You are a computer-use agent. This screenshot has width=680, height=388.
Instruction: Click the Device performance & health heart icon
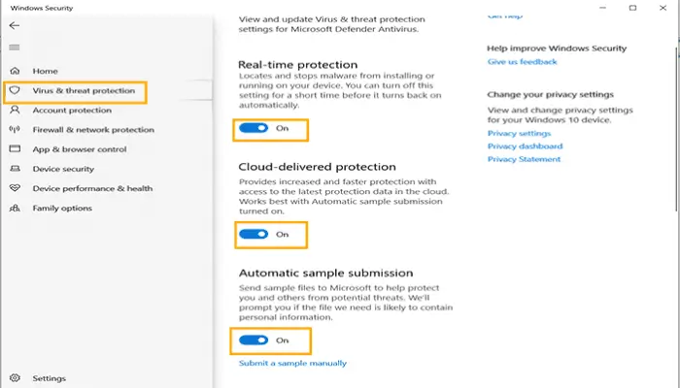(14, 188)
